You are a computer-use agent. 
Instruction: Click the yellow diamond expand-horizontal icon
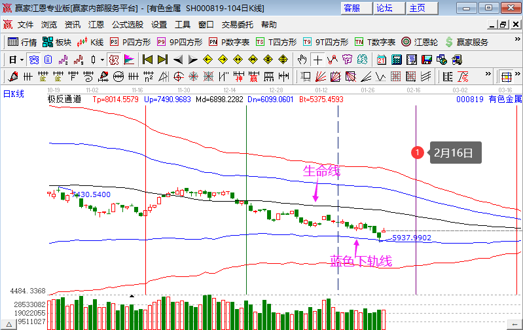pos(238,60)
